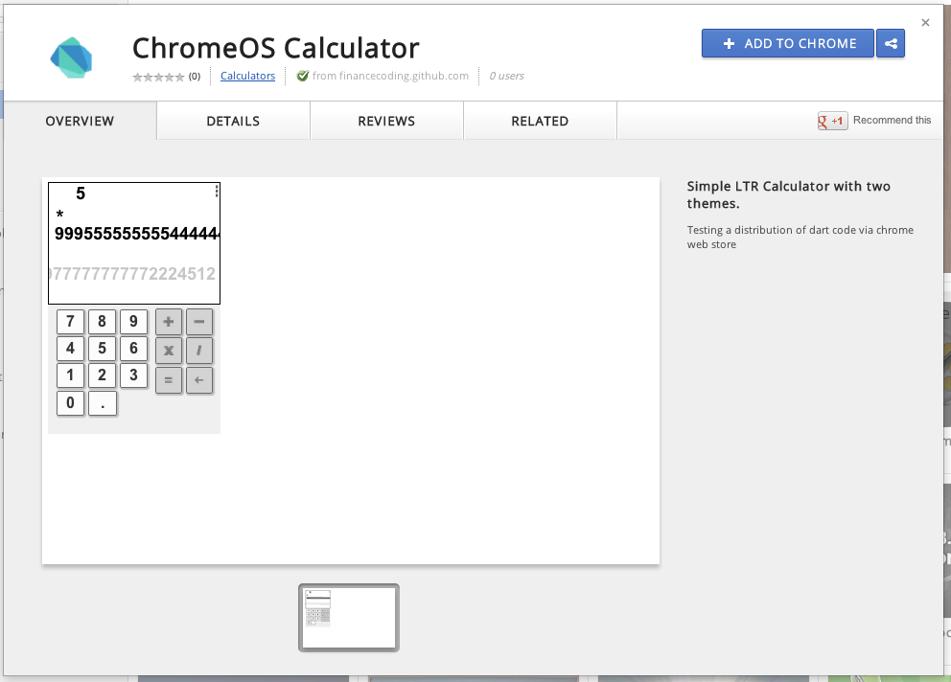Click the Google +1 icon
The image size is (951, 682).
(x=832, y=121)
